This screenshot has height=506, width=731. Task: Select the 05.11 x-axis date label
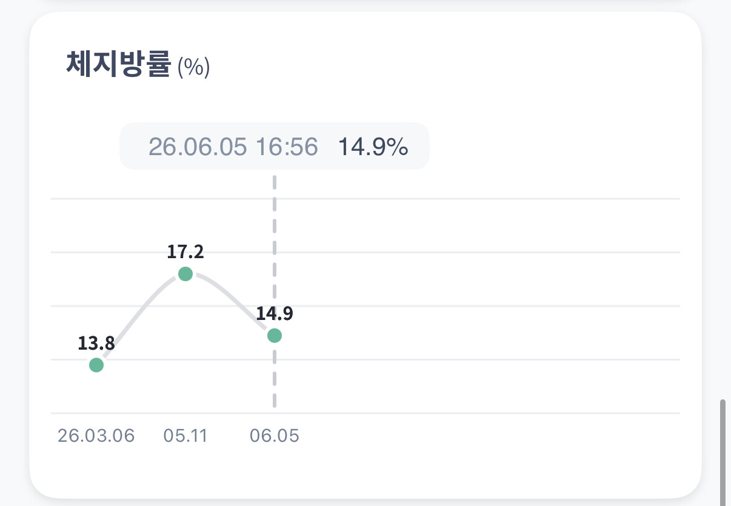[185, 436]
